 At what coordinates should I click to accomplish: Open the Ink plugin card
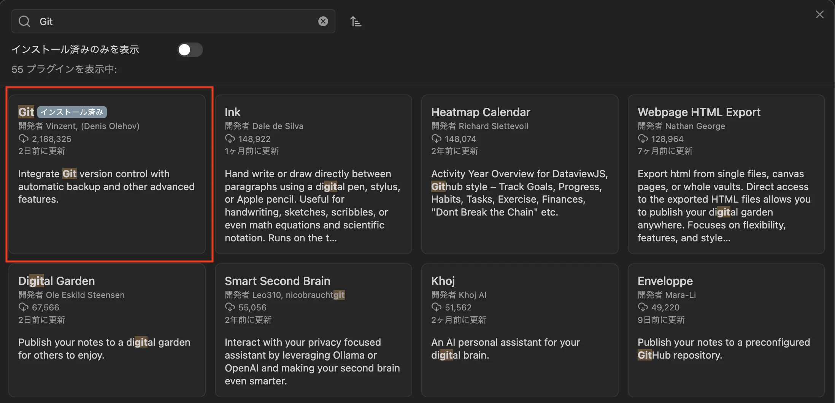[x=313, y=174]
